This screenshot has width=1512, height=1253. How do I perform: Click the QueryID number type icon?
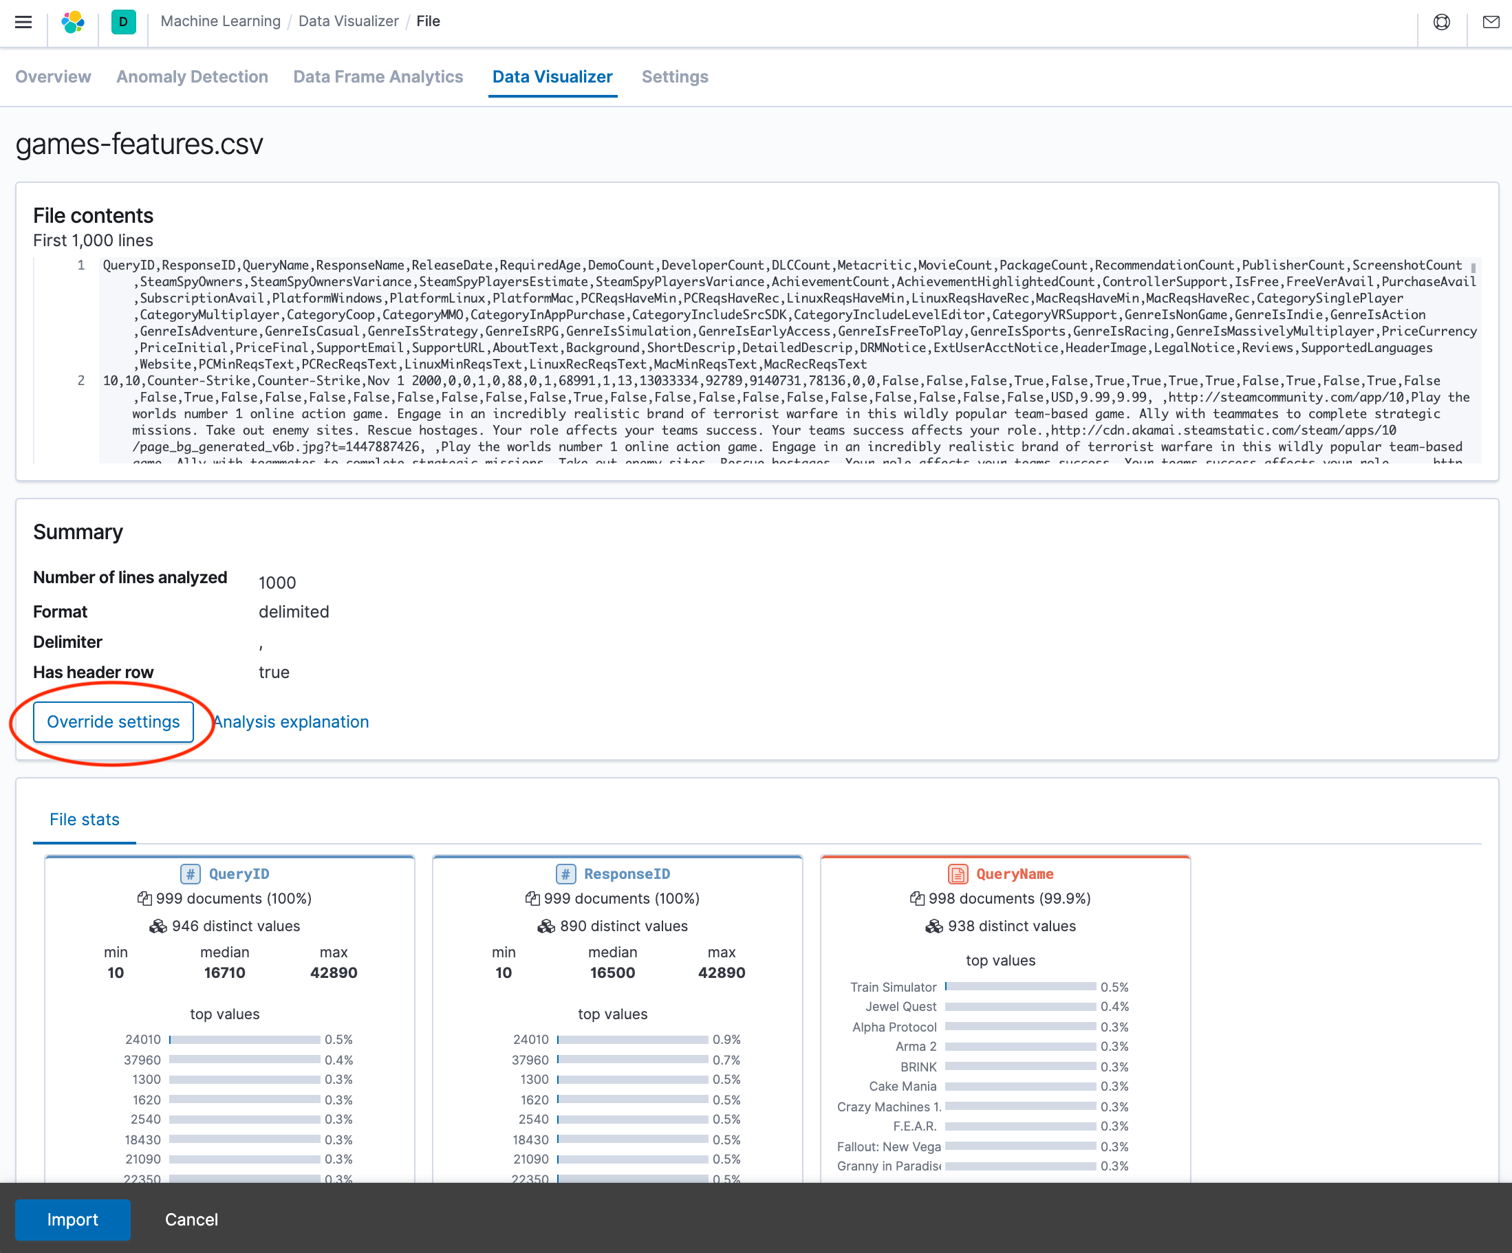coord(190,873)
